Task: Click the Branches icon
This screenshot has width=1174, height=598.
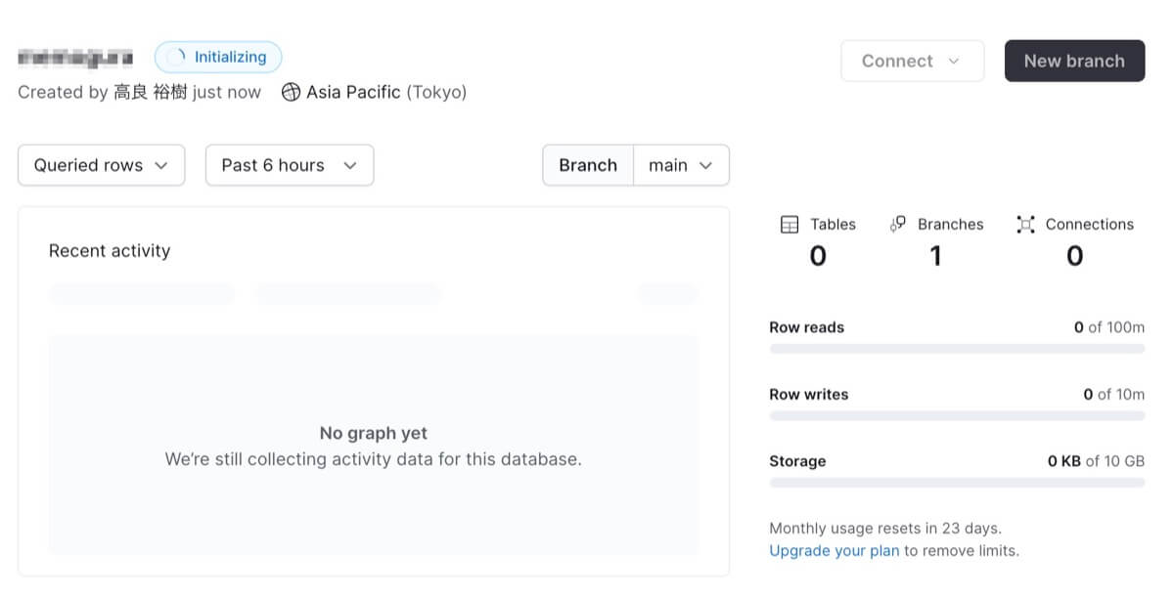Action: coord(897,225)
